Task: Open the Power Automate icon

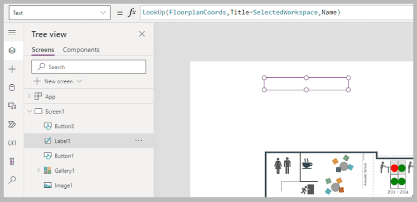Action: 12,124
